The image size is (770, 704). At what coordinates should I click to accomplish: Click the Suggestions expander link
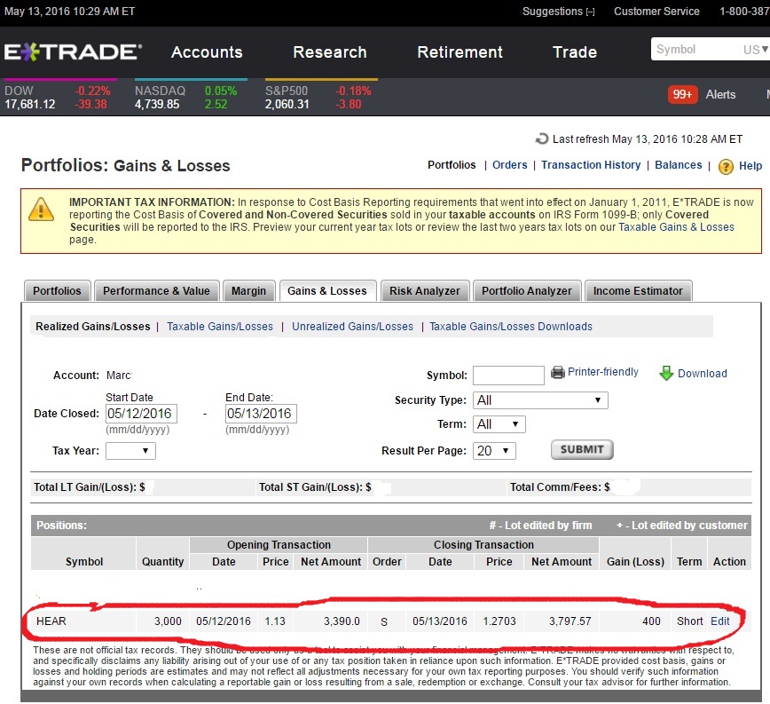point(558,12)
